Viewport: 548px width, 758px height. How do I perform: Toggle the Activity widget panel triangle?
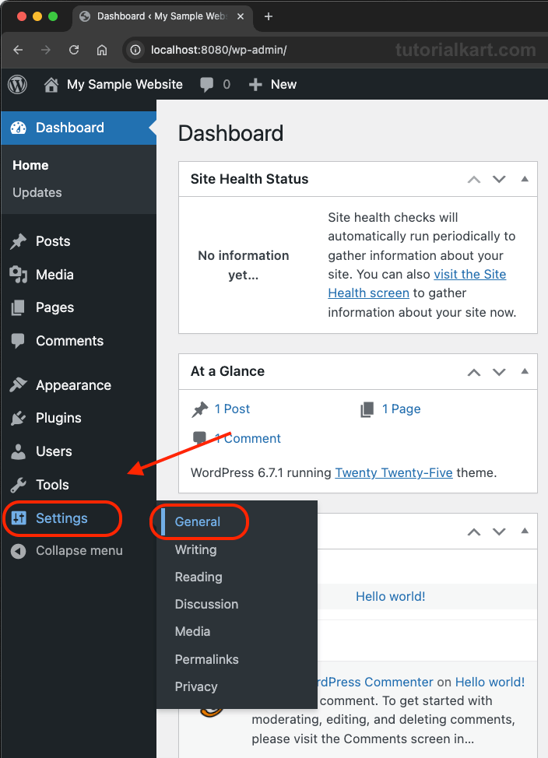(525, 531)
